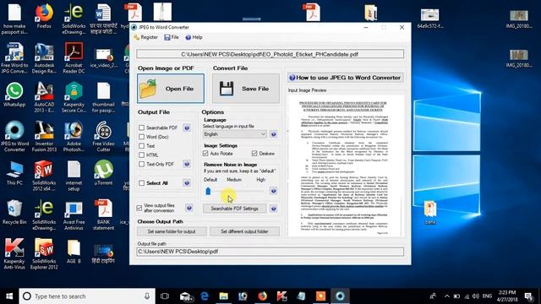Open the This PC desktop icon
The image size is (541, 304).
[14, 172]
